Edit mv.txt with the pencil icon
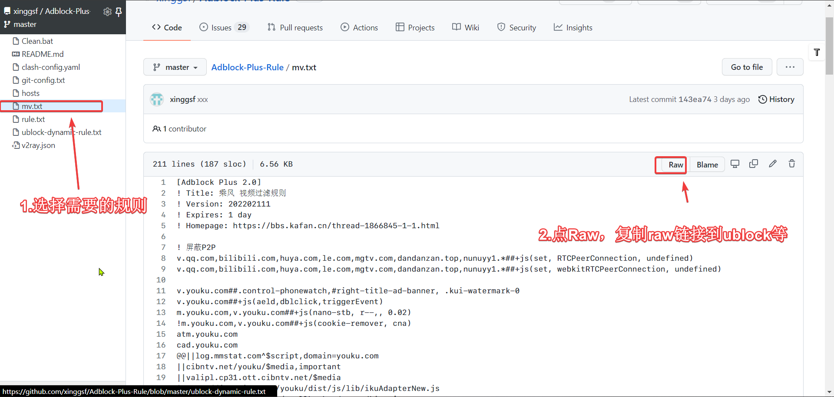 773,164
